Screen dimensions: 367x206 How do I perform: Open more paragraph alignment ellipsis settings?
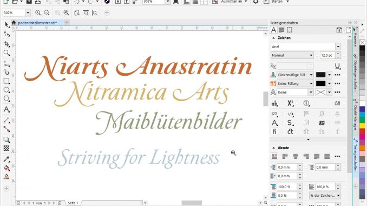coord(337,156)
